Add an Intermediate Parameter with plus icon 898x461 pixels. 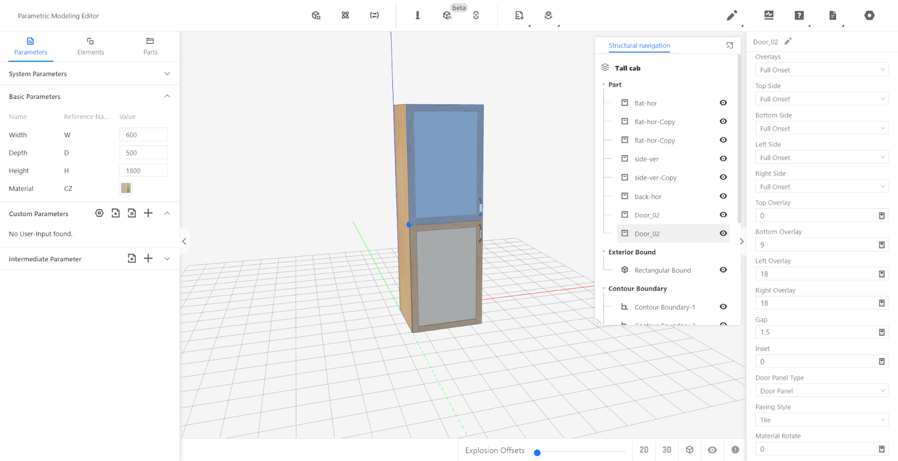[148, 258]
